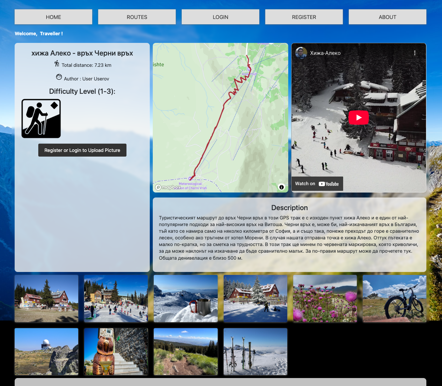Viewport: 442px width, 386px height.
Task: Click the author face icon
Action: [x=59, y=77]
